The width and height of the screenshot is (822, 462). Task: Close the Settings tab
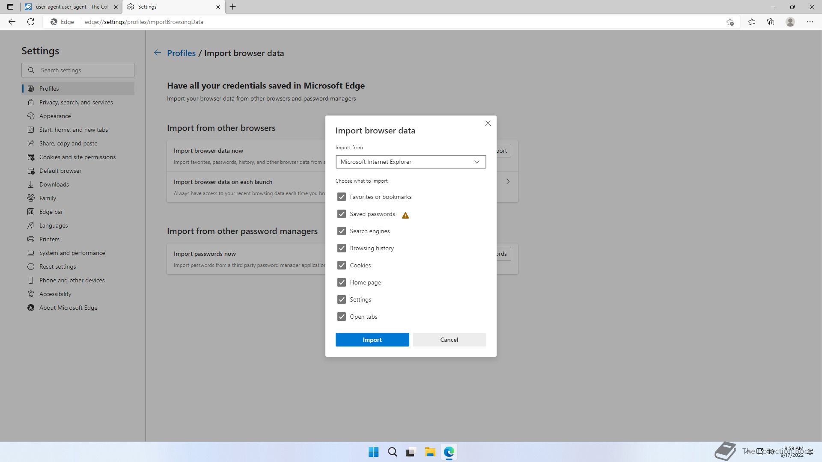[x=218, y=7]
